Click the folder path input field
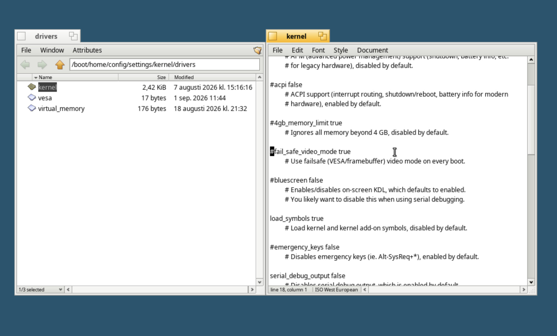This screenshot has width=557, height=336. (x=164, y=64)
